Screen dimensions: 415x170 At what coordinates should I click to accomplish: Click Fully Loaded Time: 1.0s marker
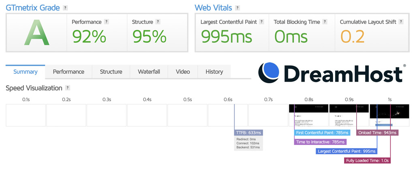tap(367, 160)
